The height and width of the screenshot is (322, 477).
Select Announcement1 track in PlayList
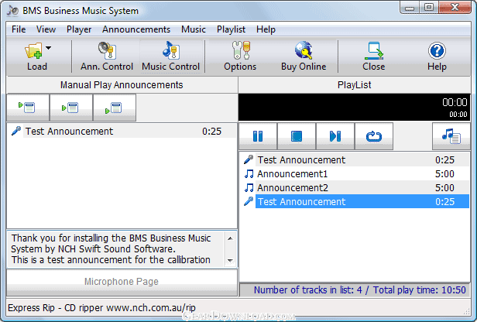pyautogui.click(x=355, y=173)
